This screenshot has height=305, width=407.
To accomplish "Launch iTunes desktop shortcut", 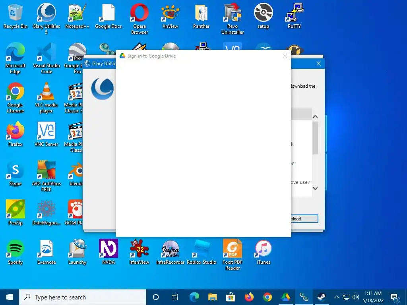I will coord(263,252).
